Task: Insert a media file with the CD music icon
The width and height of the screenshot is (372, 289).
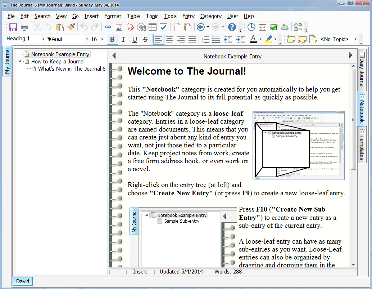Action: (x=141, y=27)
